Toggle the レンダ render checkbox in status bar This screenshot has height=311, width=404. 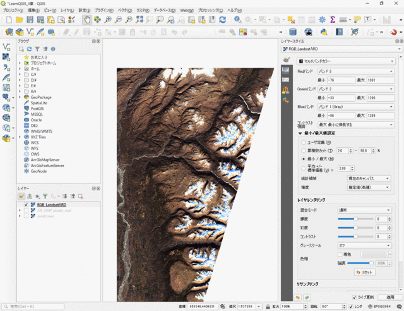(x=351, y=307)
